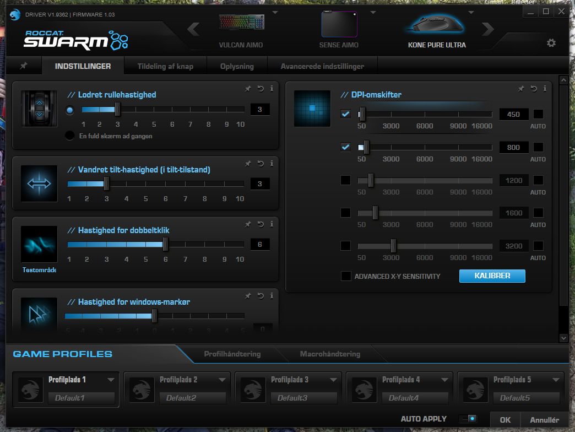The image size is (575, 432).
Task: Click the Profilplads 1 Roccat logo icon
Action: coord(30,390)
